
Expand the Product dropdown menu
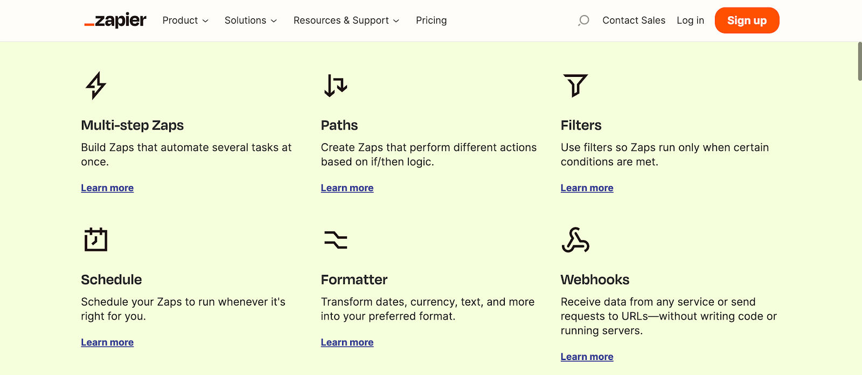(x=185, y=20)
